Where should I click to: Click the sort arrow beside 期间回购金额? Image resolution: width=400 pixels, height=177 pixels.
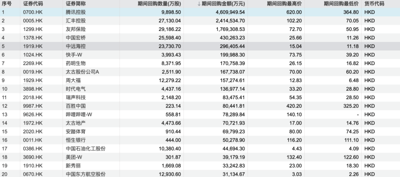coord(199,4)
